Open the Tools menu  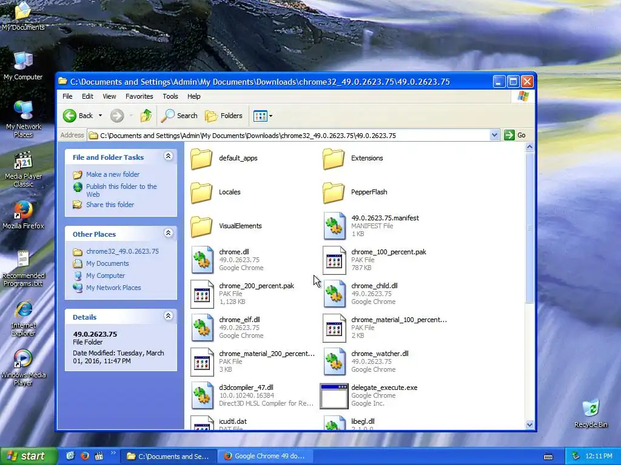tap(170, 96)
